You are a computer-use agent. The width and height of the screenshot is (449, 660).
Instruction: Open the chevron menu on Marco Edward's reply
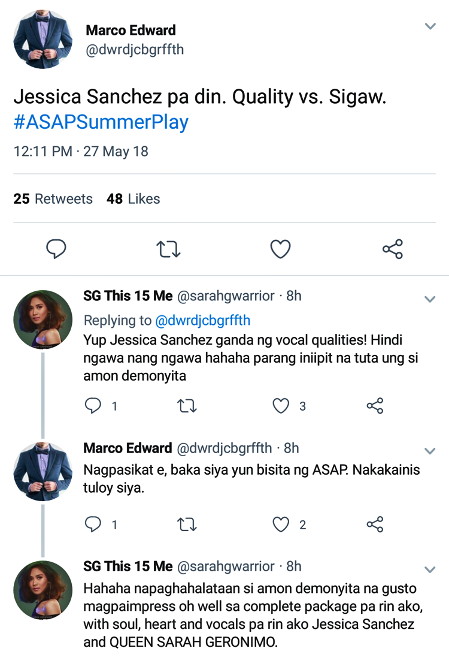click(430, 451)
